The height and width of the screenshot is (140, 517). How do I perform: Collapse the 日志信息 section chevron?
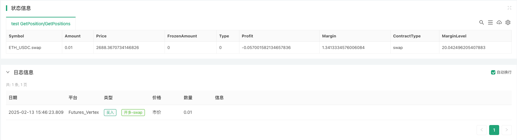8,72
